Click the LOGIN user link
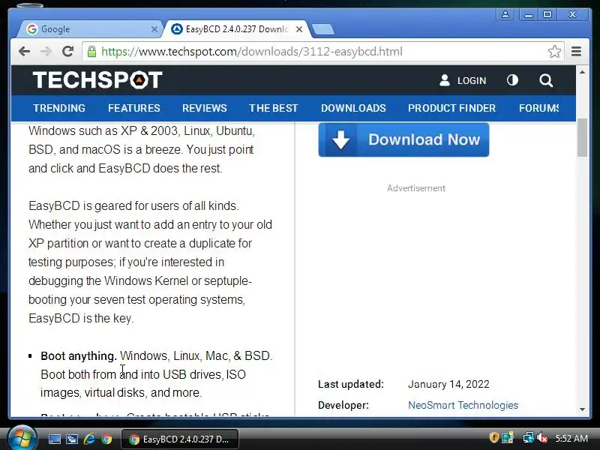Screen dimensions: 600x450 [463, 80]
